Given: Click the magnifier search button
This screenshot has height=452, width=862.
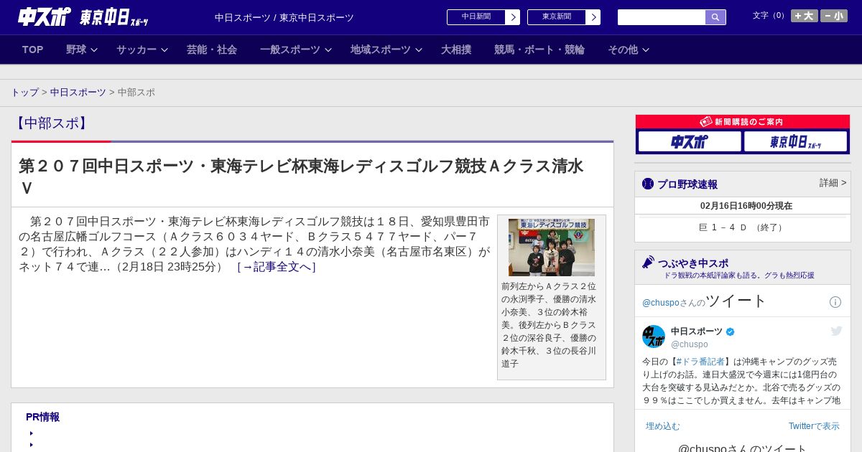Looking at the screenshot, I should tap(715, 17).
